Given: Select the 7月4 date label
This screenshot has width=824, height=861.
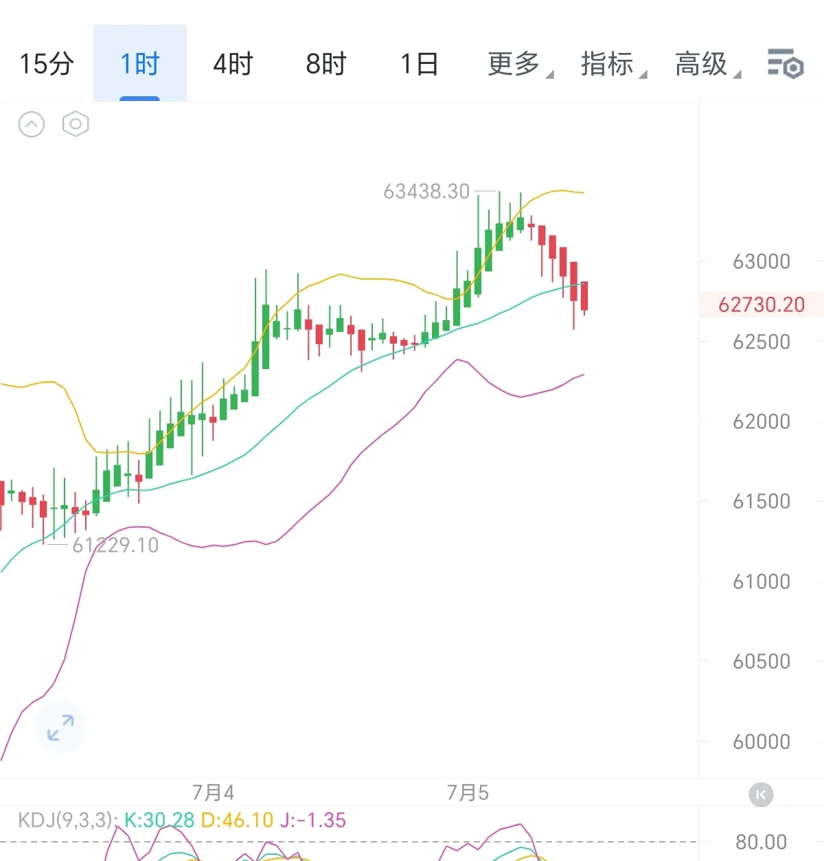Looking at the screenshot, I should point(213,793).
